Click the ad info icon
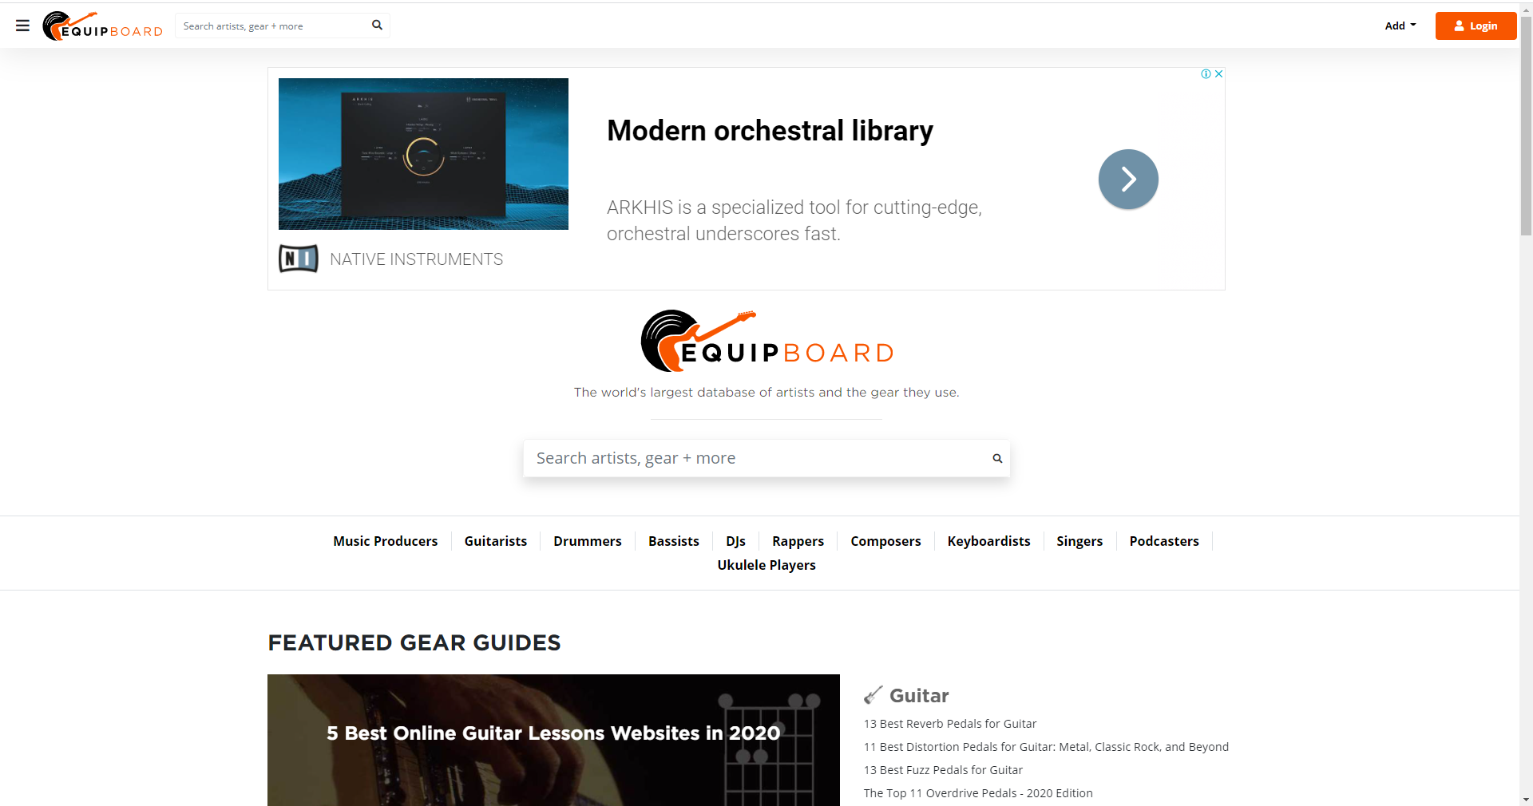The image size is (1533, 806). click(x=1206, y=73)
